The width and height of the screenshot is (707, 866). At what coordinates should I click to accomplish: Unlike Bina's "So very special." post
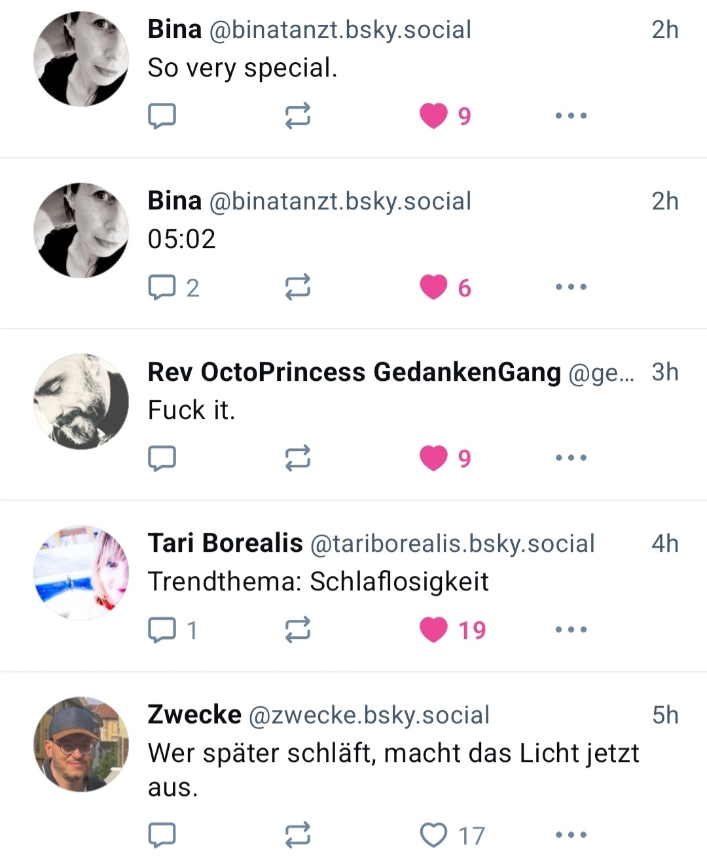pyautogui.click(x=433, y=116)
